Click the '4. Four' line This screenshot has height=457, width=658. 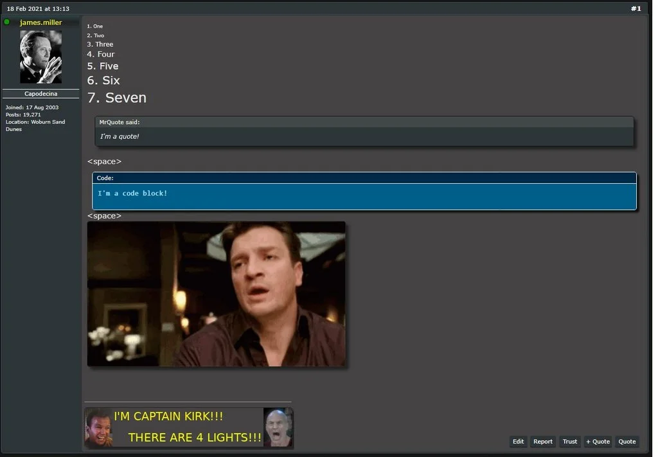100,54
